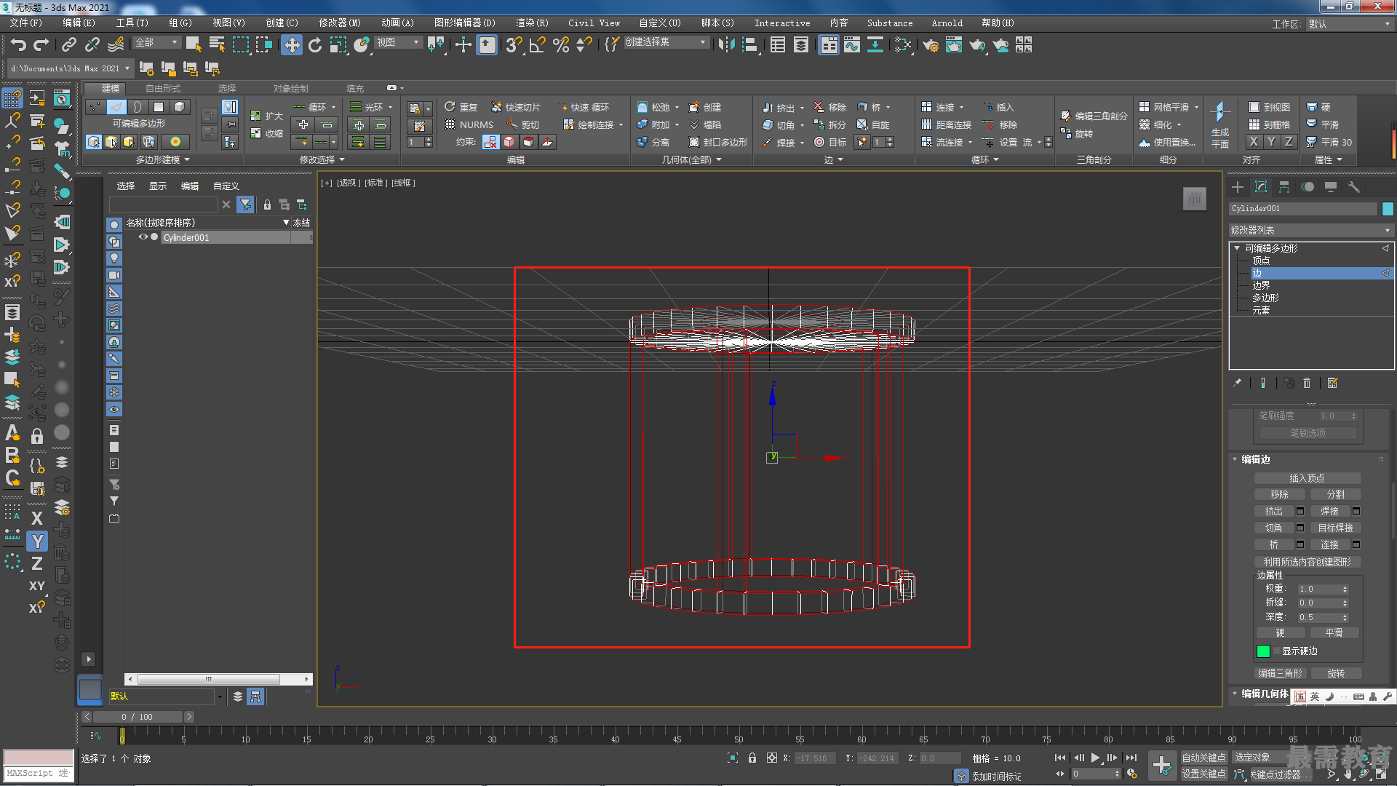Click the 编辑三角形 button

(x=1280, y=673)
